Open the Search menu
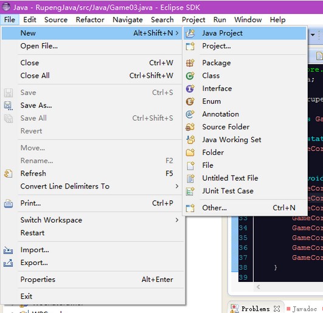Viewport: 323px width, 313px height. (x=162, y=20)
